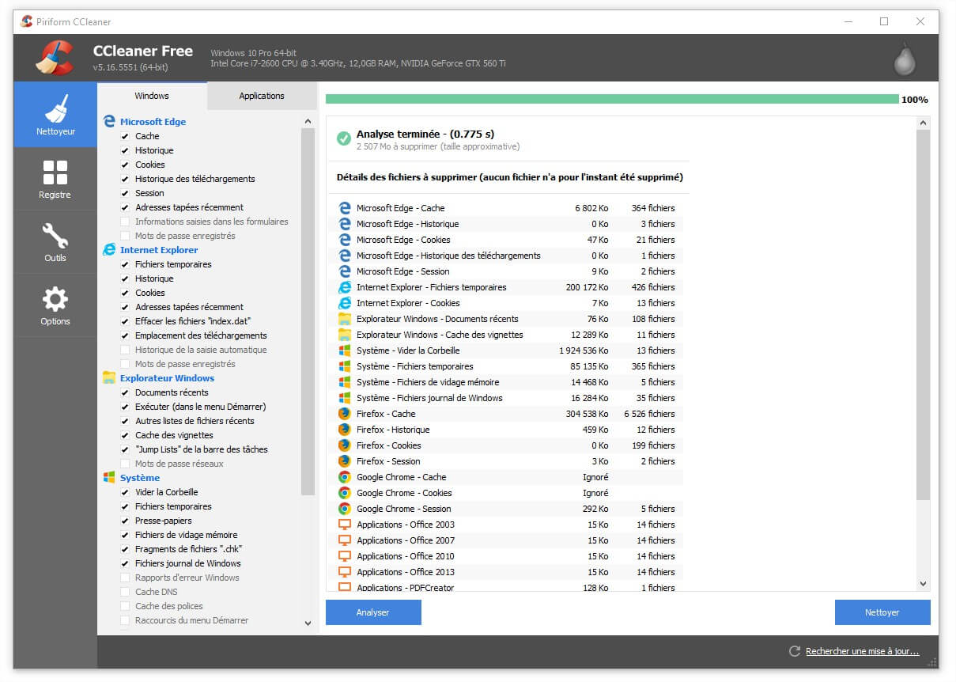The width and height of the screenshot is (956, 682).
Task: Switch to the Applications tab
Action: (261, 95)
